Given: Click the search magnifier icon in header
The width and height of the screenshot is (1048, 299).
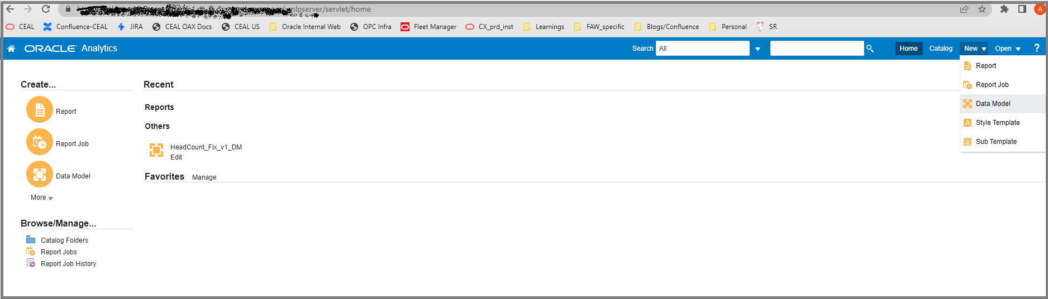Looking at the screenshot, I should [870, 49].
